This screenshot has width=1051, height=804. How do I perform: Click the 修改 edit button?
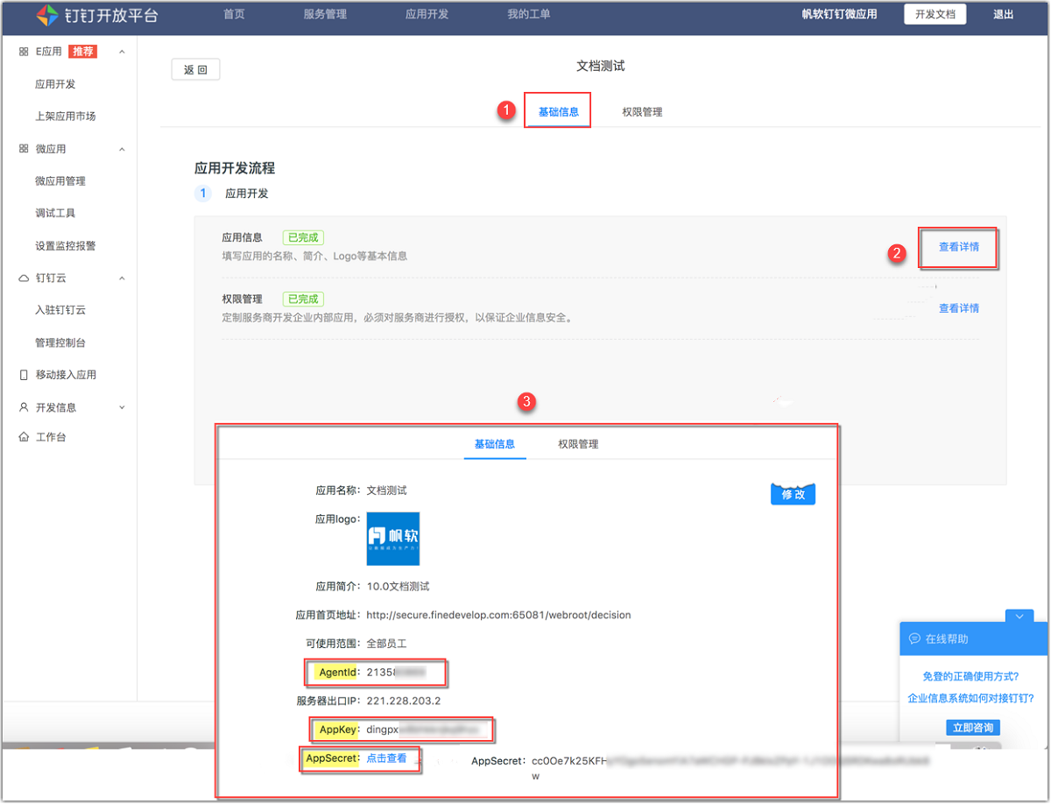tap(793, 495)
